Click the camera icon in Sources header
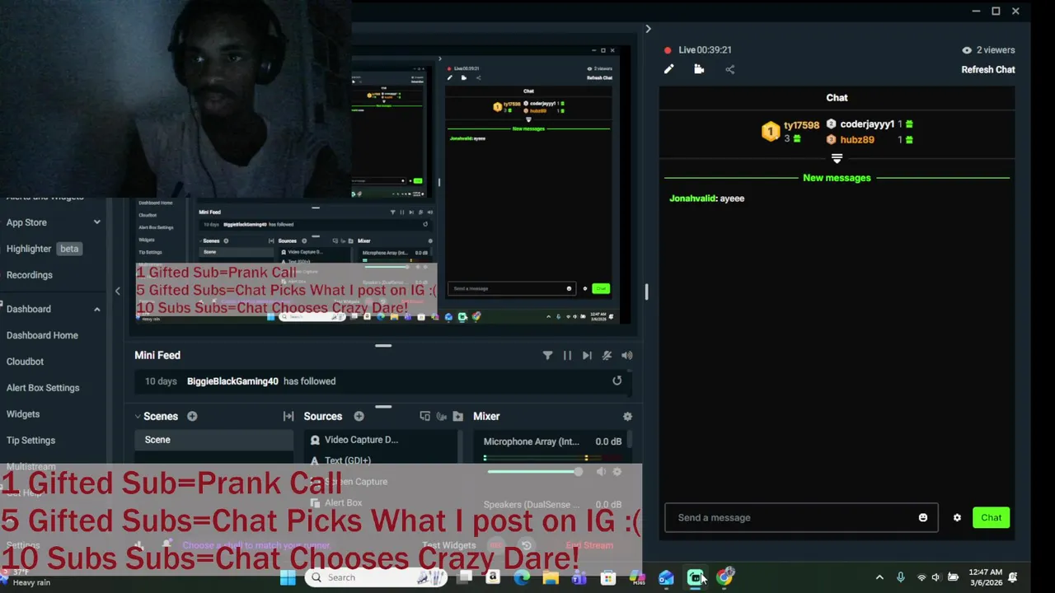The image size is (1055, 593). pyautogui.click(x=441, y=416)
